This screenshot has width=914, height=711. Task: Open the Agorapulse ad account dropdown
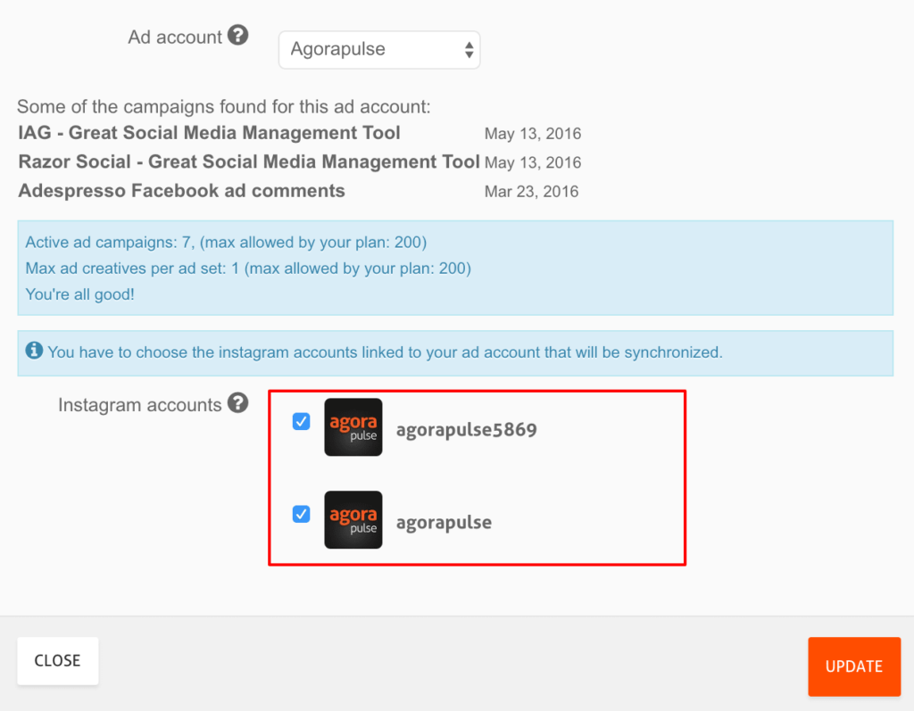[379, 50]
